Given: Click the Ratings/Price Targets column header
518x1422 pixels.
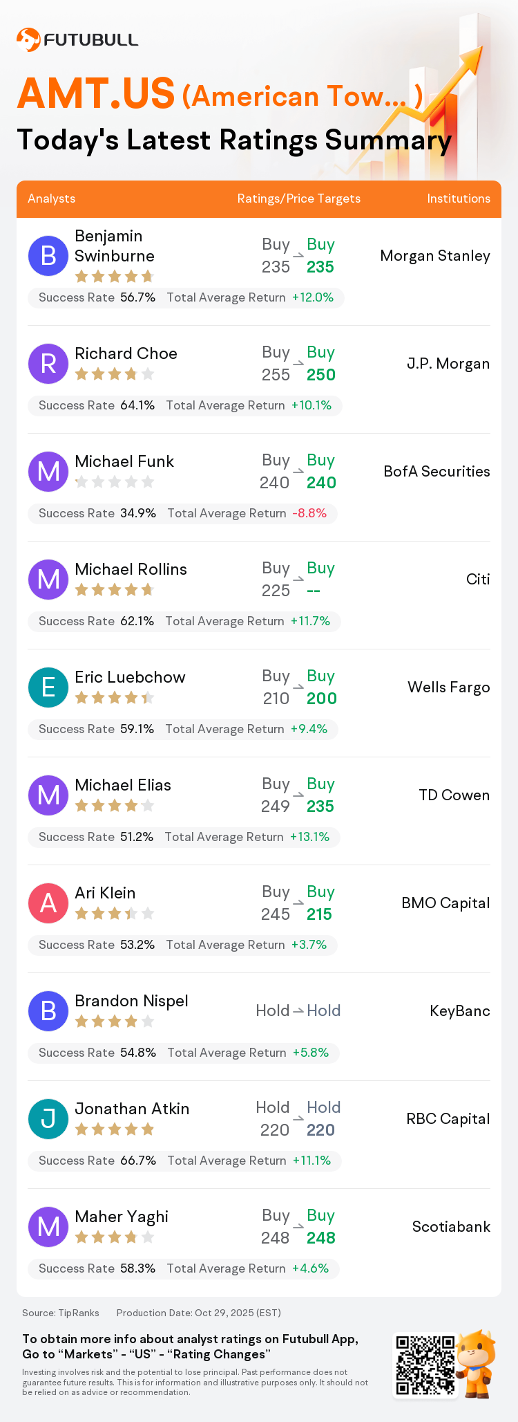Looking at the screenshot, I should 298,198.
